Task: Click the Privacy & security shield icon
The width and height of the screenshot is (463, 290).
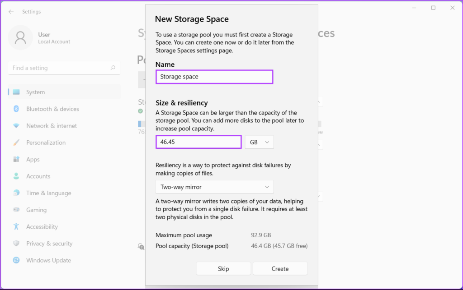Action: (16, 244)
